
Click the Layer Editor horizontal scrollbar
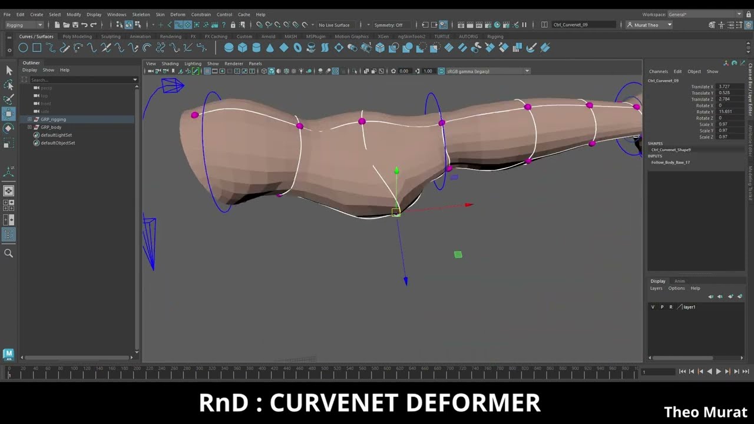click(x=683, y=357)
